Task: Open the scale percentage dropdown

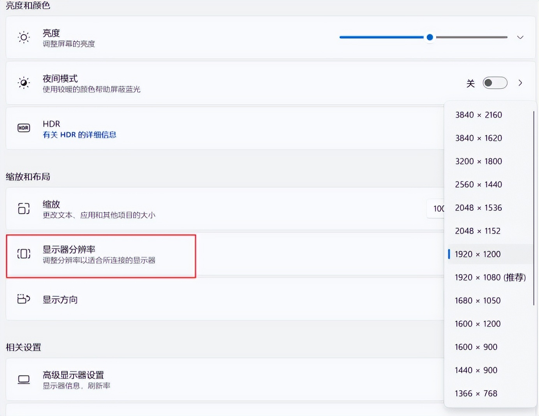Action: click(435, 209)
